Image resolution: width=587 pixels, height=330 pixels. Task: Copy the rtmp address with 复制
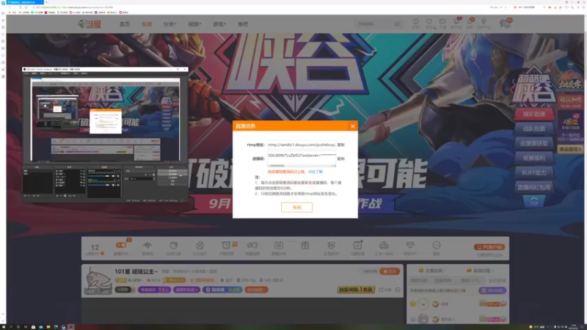[x=340, y=144]
